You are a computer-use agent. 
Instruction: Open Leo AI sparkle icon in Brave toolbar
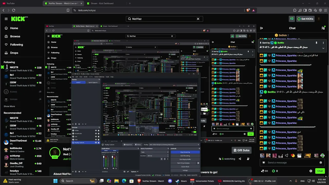coord(315,10)
